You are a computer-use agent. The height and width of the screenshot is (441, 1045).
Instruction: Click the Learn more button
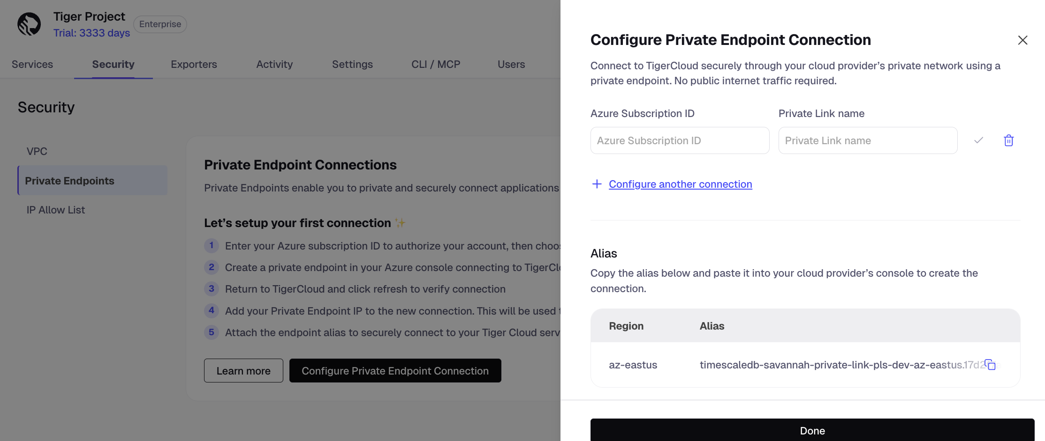coord(243,370)
